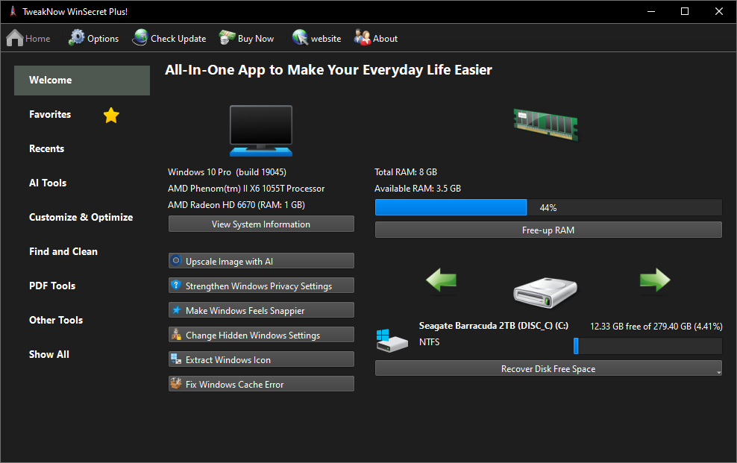Click the Free-up RAM button
Screen dimensions: 737x463
coord(548,230)
